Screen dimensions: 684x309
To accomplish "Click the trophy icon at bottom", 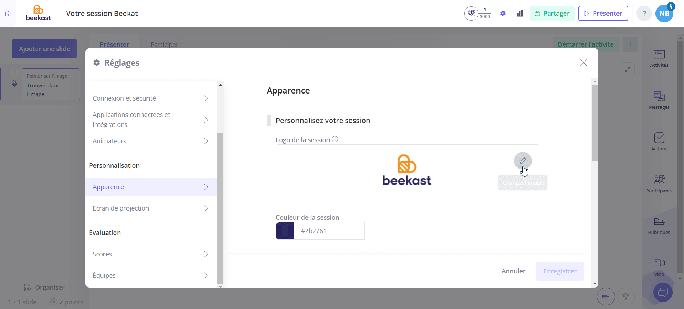I will 626,297.
